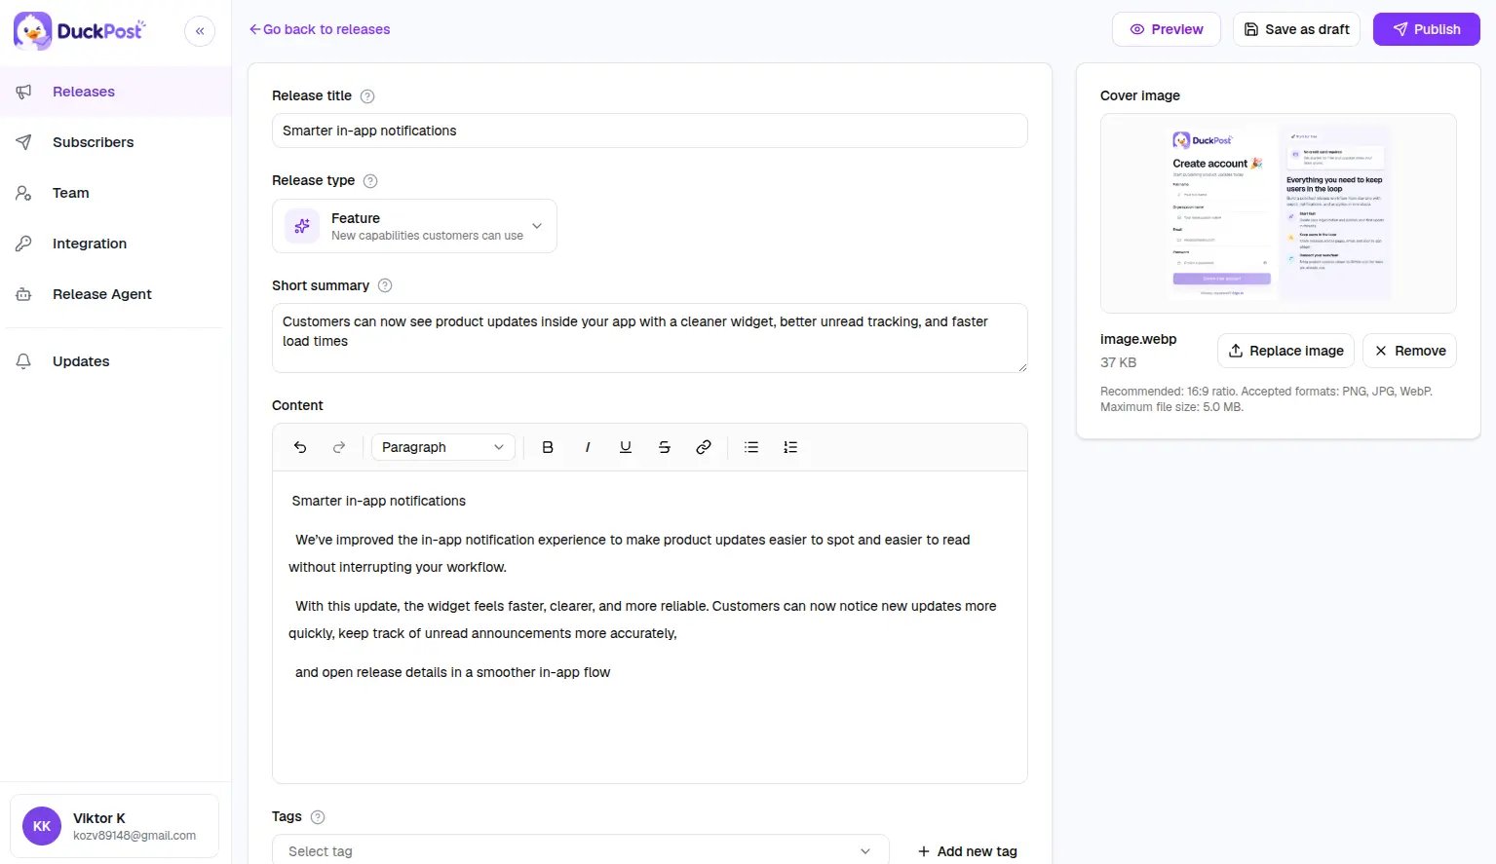The height and width of the screenshot is (864, 1496).
Task: Collapse the sidebar with the double-chevron button
Action: point(200,31)
